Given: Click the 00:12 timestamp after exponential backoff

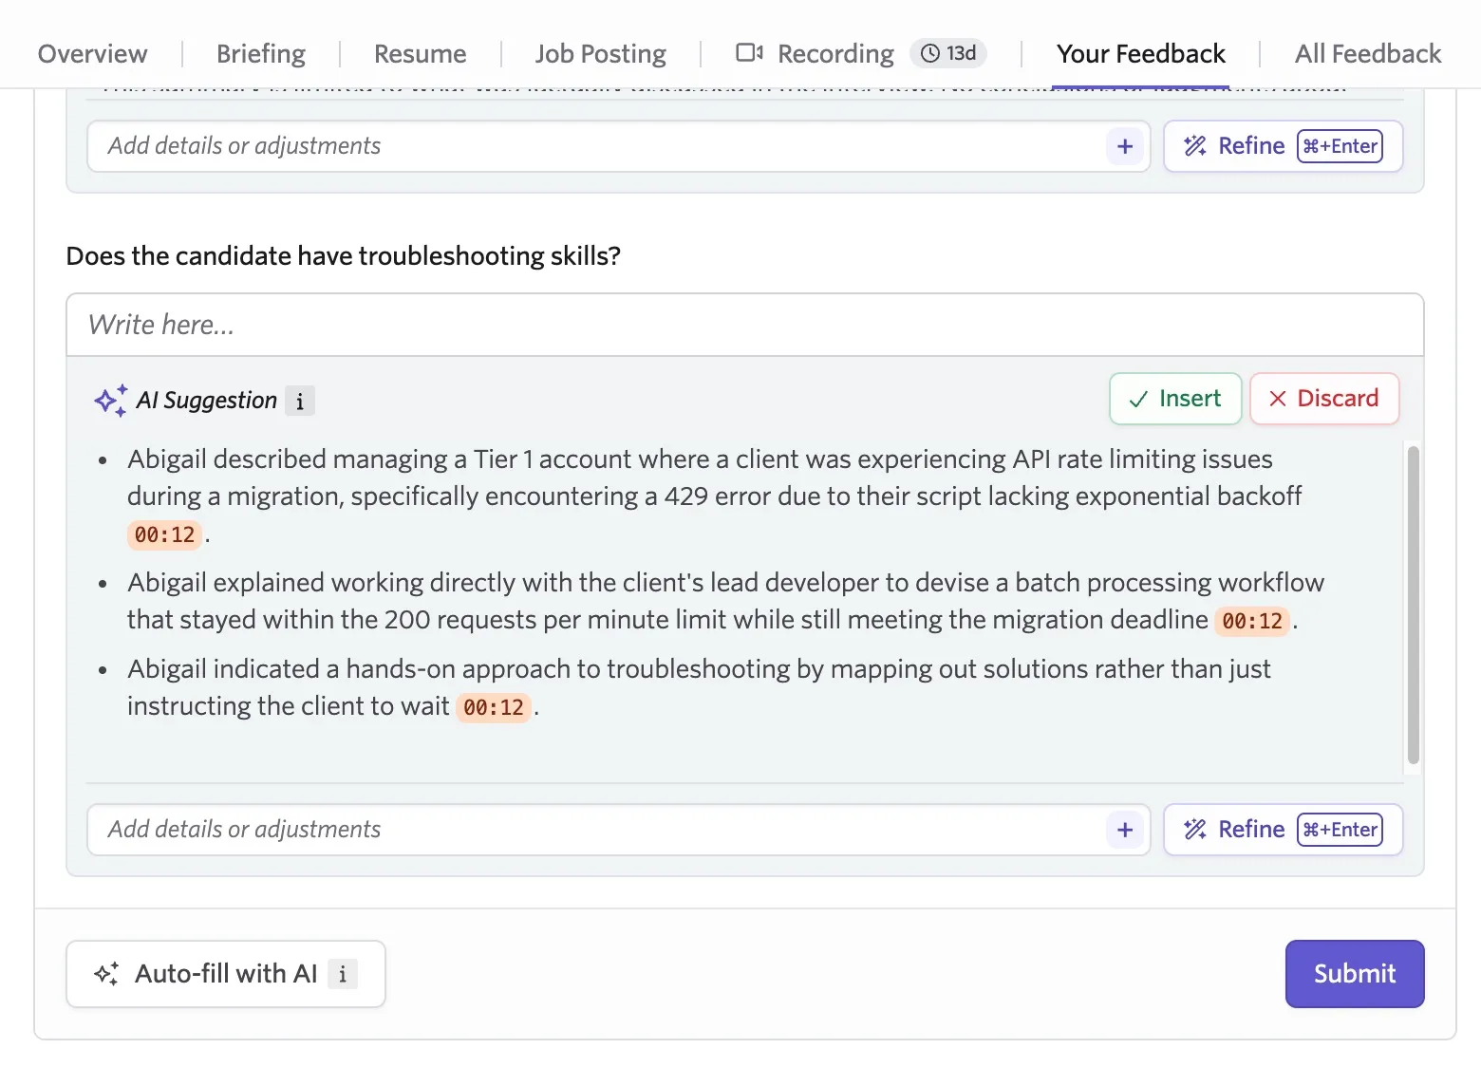Looking at the screenshot, I should coord(164,534).
